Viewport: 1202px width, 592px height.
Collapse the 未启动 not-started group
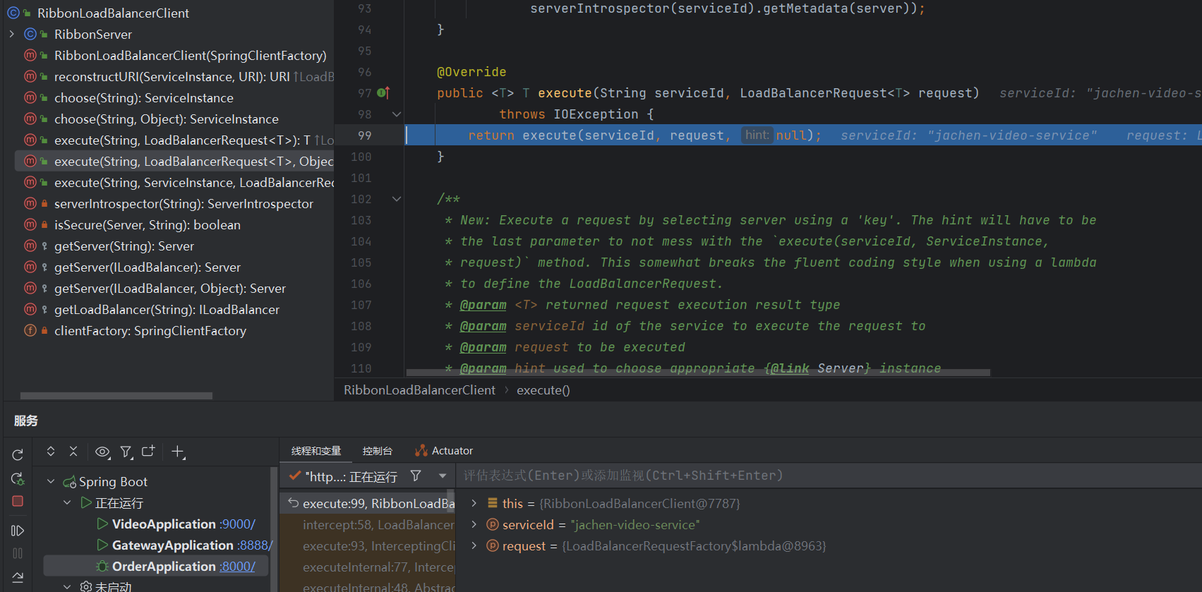(x=67, y=586)
